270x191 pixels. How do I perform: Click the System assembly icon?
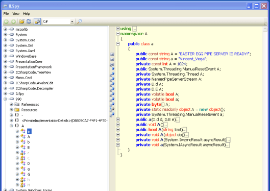(11, 35)
